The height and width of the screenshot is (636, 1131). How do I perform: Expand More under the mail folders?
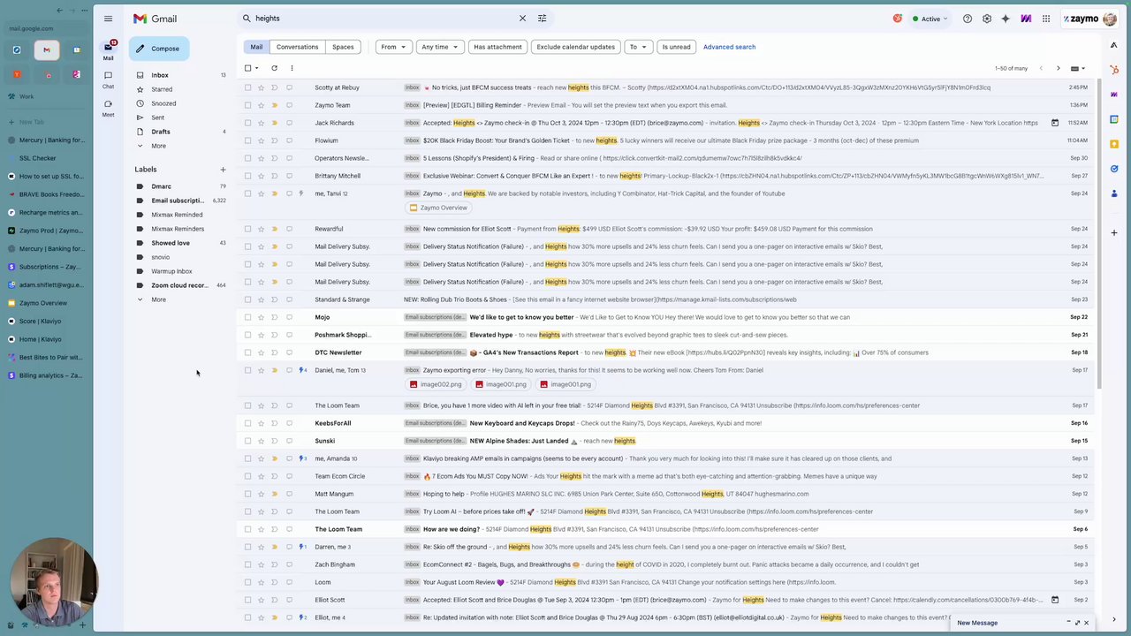coord(158,146)
